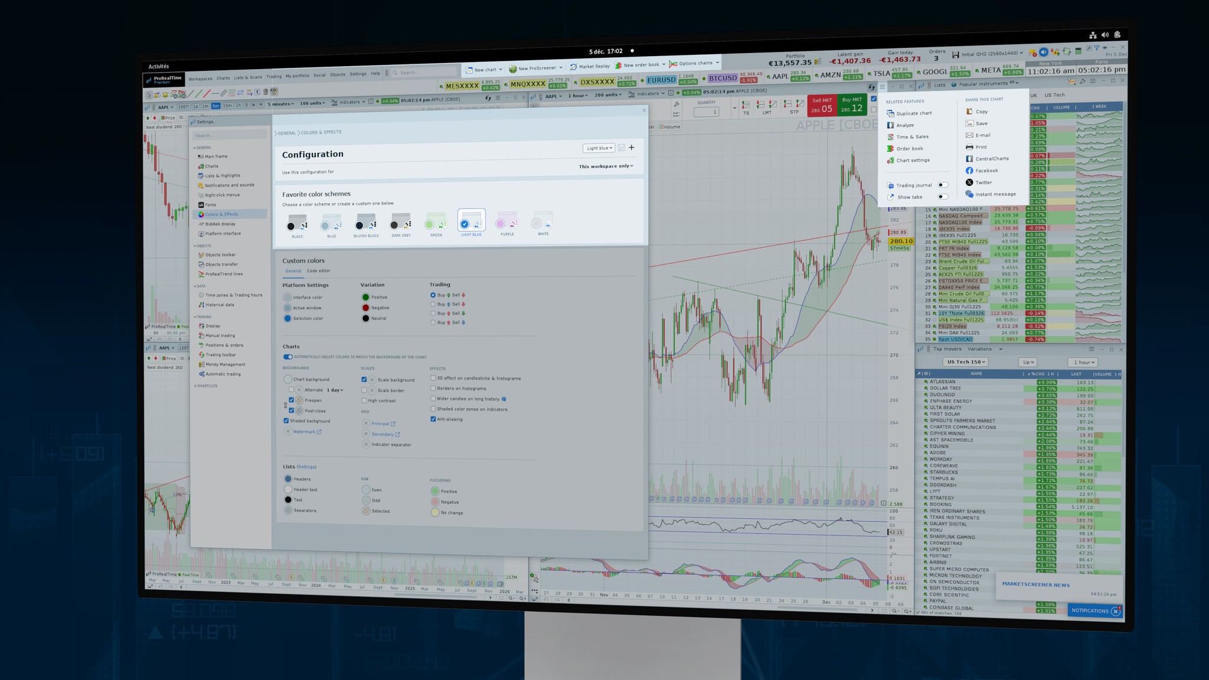This screenshot has width=1209, height=680.
Task: Select the US Tech list tab
Action: [1054, 95]
